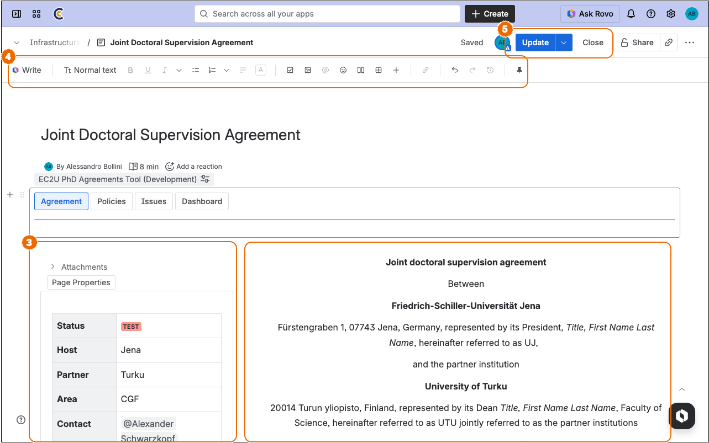Insert a task checkbox from the toolbar
This screenshot has width=709, height=443.
[290, 70]
